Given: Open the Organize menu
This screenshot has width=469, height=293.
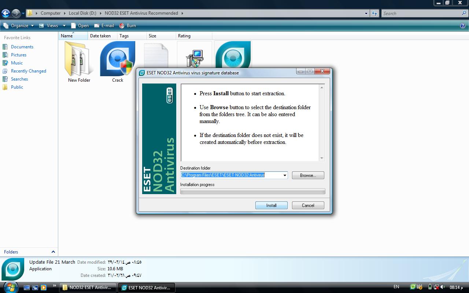Looking at the screenshot, I should point(19,26).
